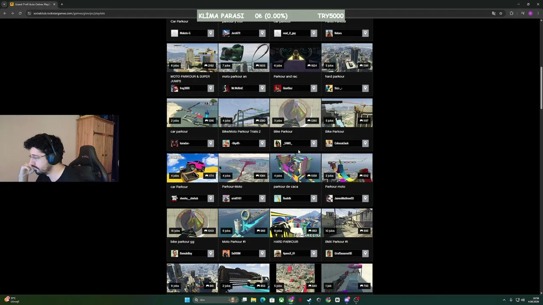Screen dimensions: 543x305
Task: Bookmark the Bike/Moto Parkour Trials 2 playlist
Action: (x=262, y=143)
